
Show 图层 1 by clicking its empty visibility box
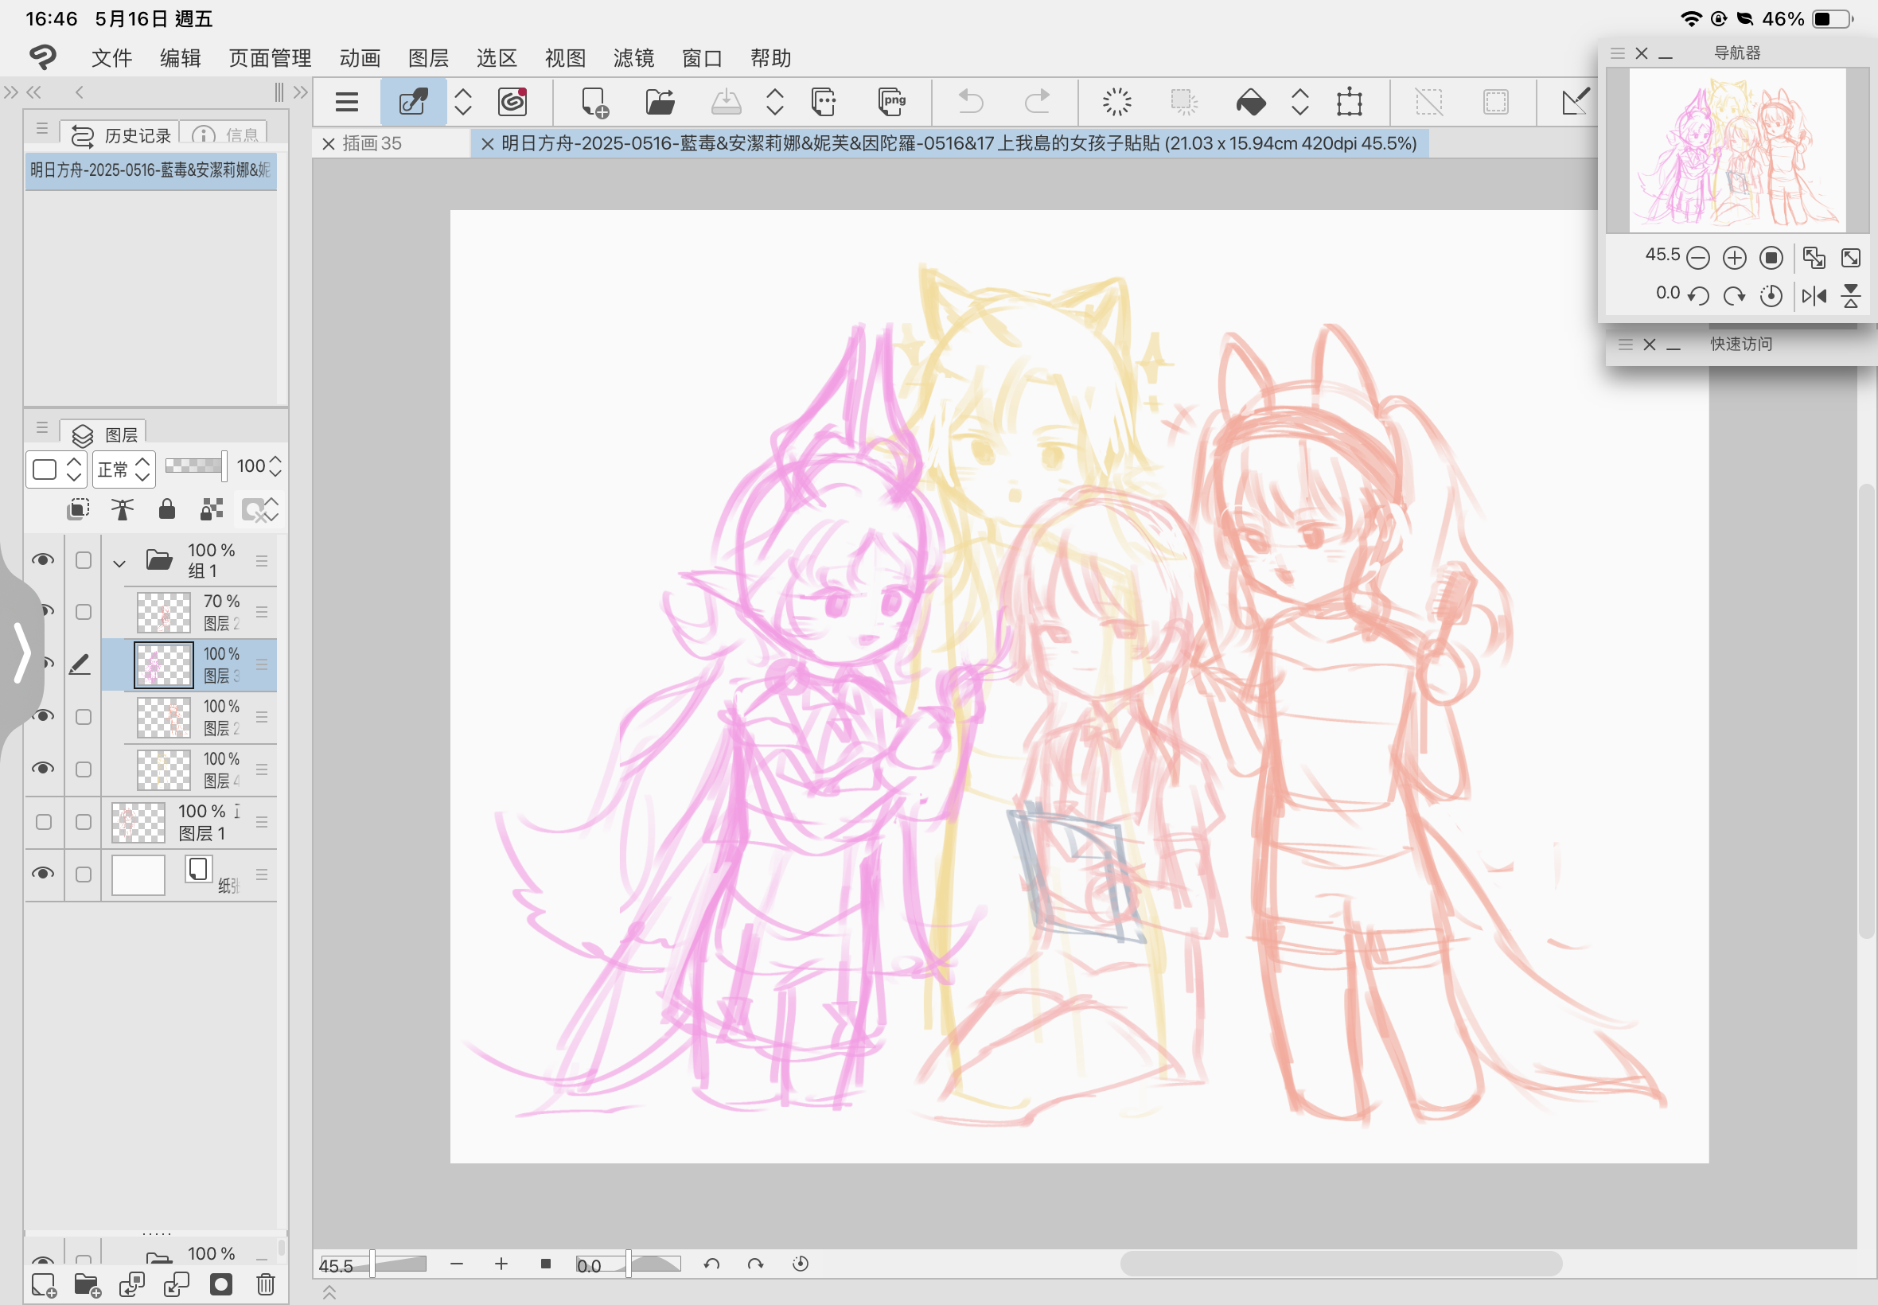click(x=43, y=822)
